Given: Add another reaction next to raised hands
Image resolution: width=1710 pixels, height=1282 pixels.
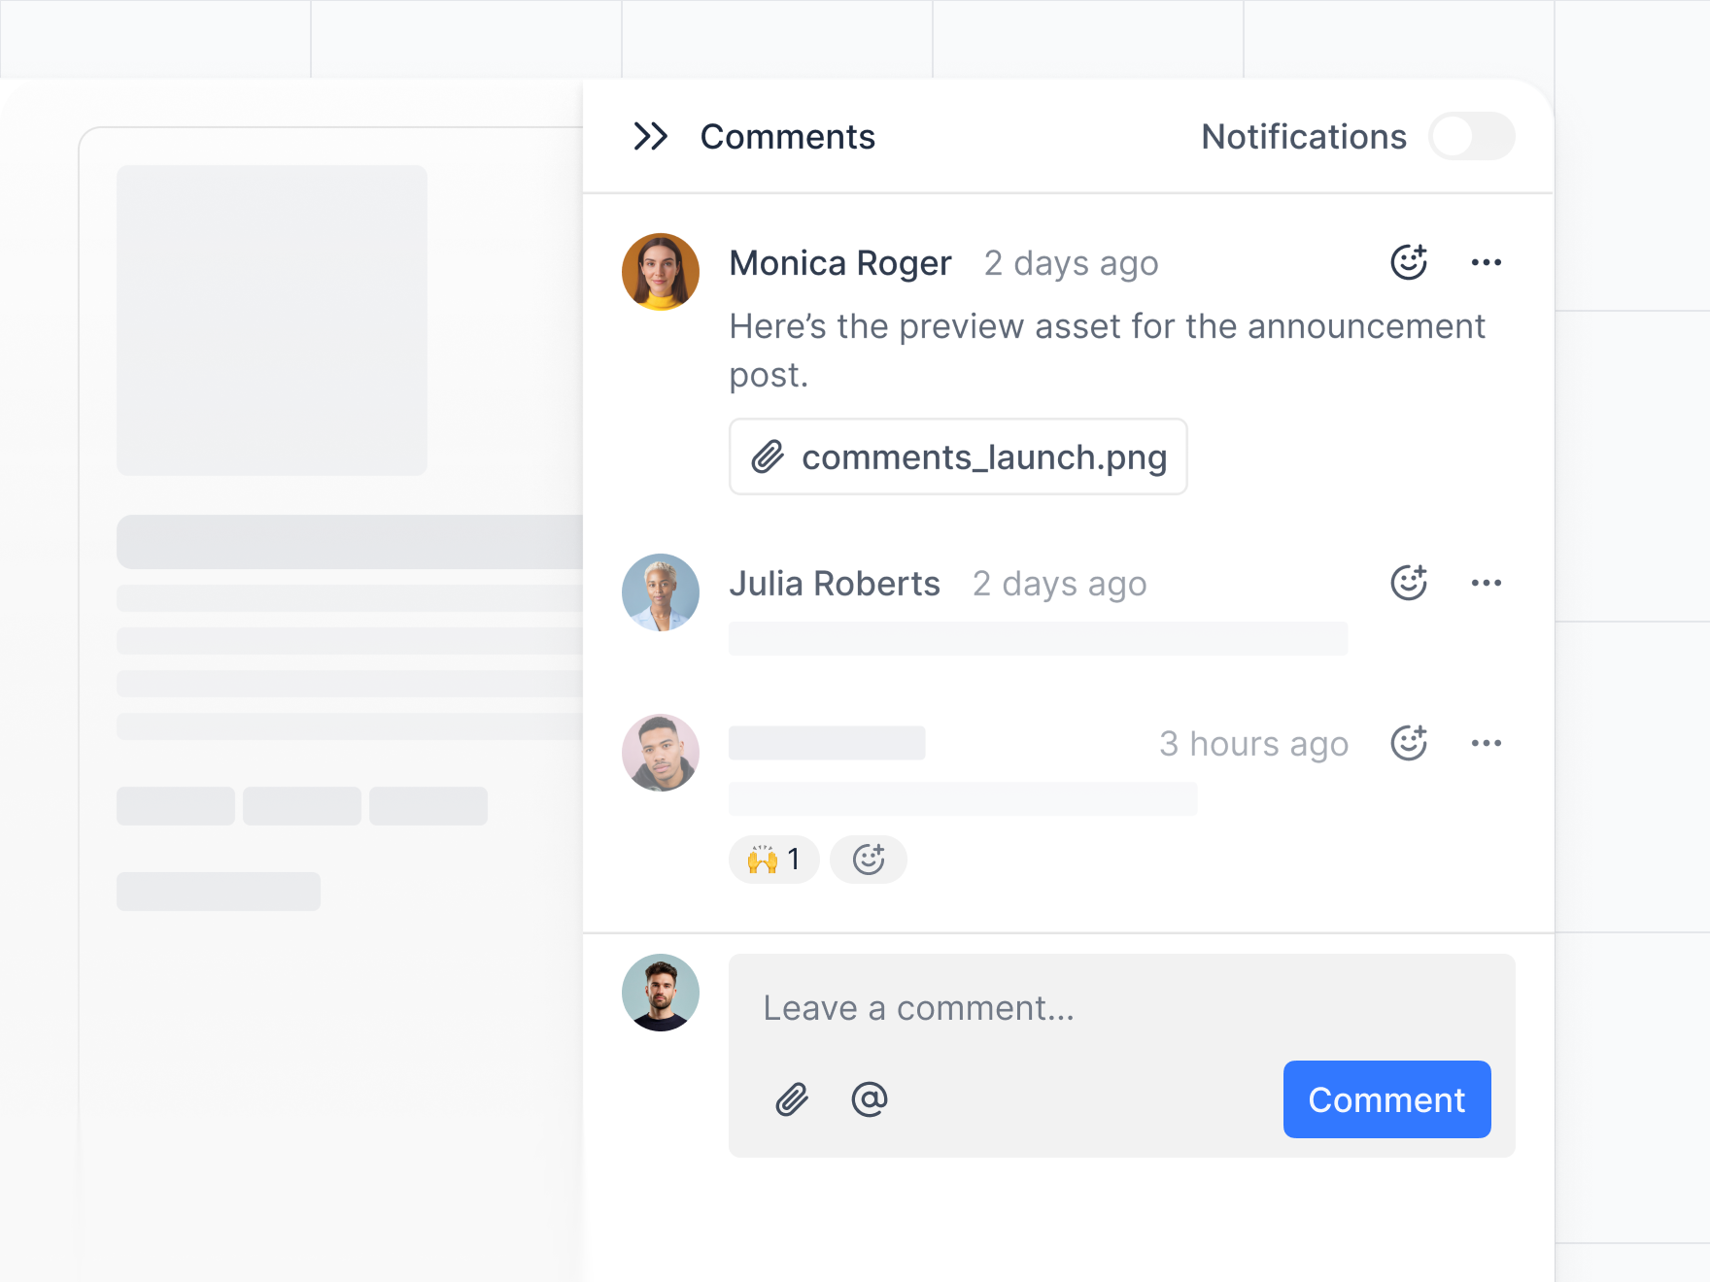Looking at the screenshot, I should [x=869, y=860].
